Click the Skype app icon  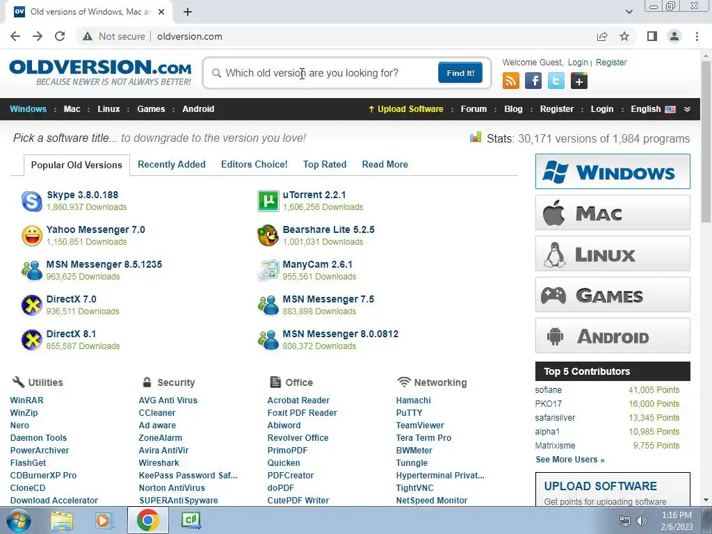pos(32,201)
